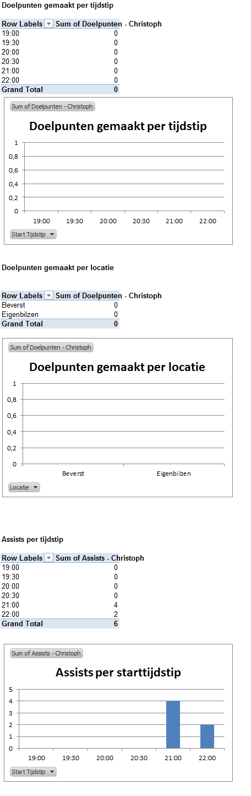Click Sum of Doelpunten - Christoph button on locatie chart
The width and height of the screenshot is (251, 796).
click(x=51, y=347)
